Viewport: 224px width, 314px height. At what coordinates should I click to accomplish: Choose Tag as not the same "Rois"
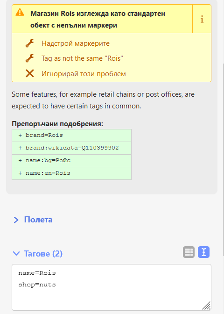82,58
